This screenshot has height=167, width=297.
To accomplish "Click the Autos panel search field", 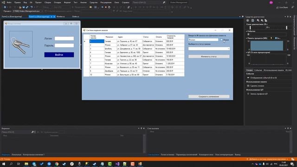I will pos(16,132).
